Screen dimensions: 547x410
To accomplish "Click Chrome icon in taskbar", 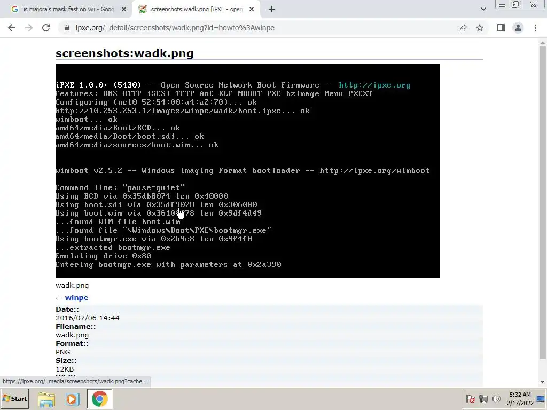I will pos(99,399).
